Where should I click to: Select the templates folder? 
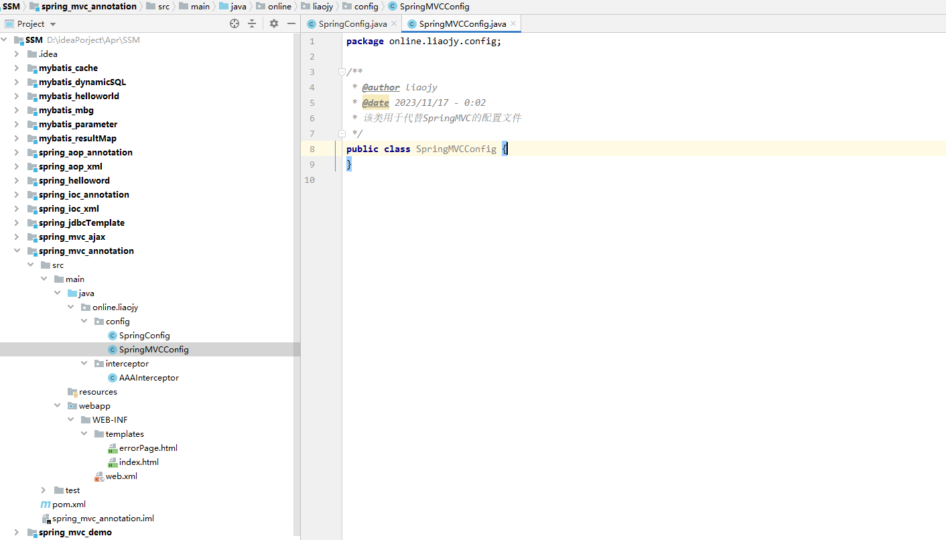click(x=125, y=434)
